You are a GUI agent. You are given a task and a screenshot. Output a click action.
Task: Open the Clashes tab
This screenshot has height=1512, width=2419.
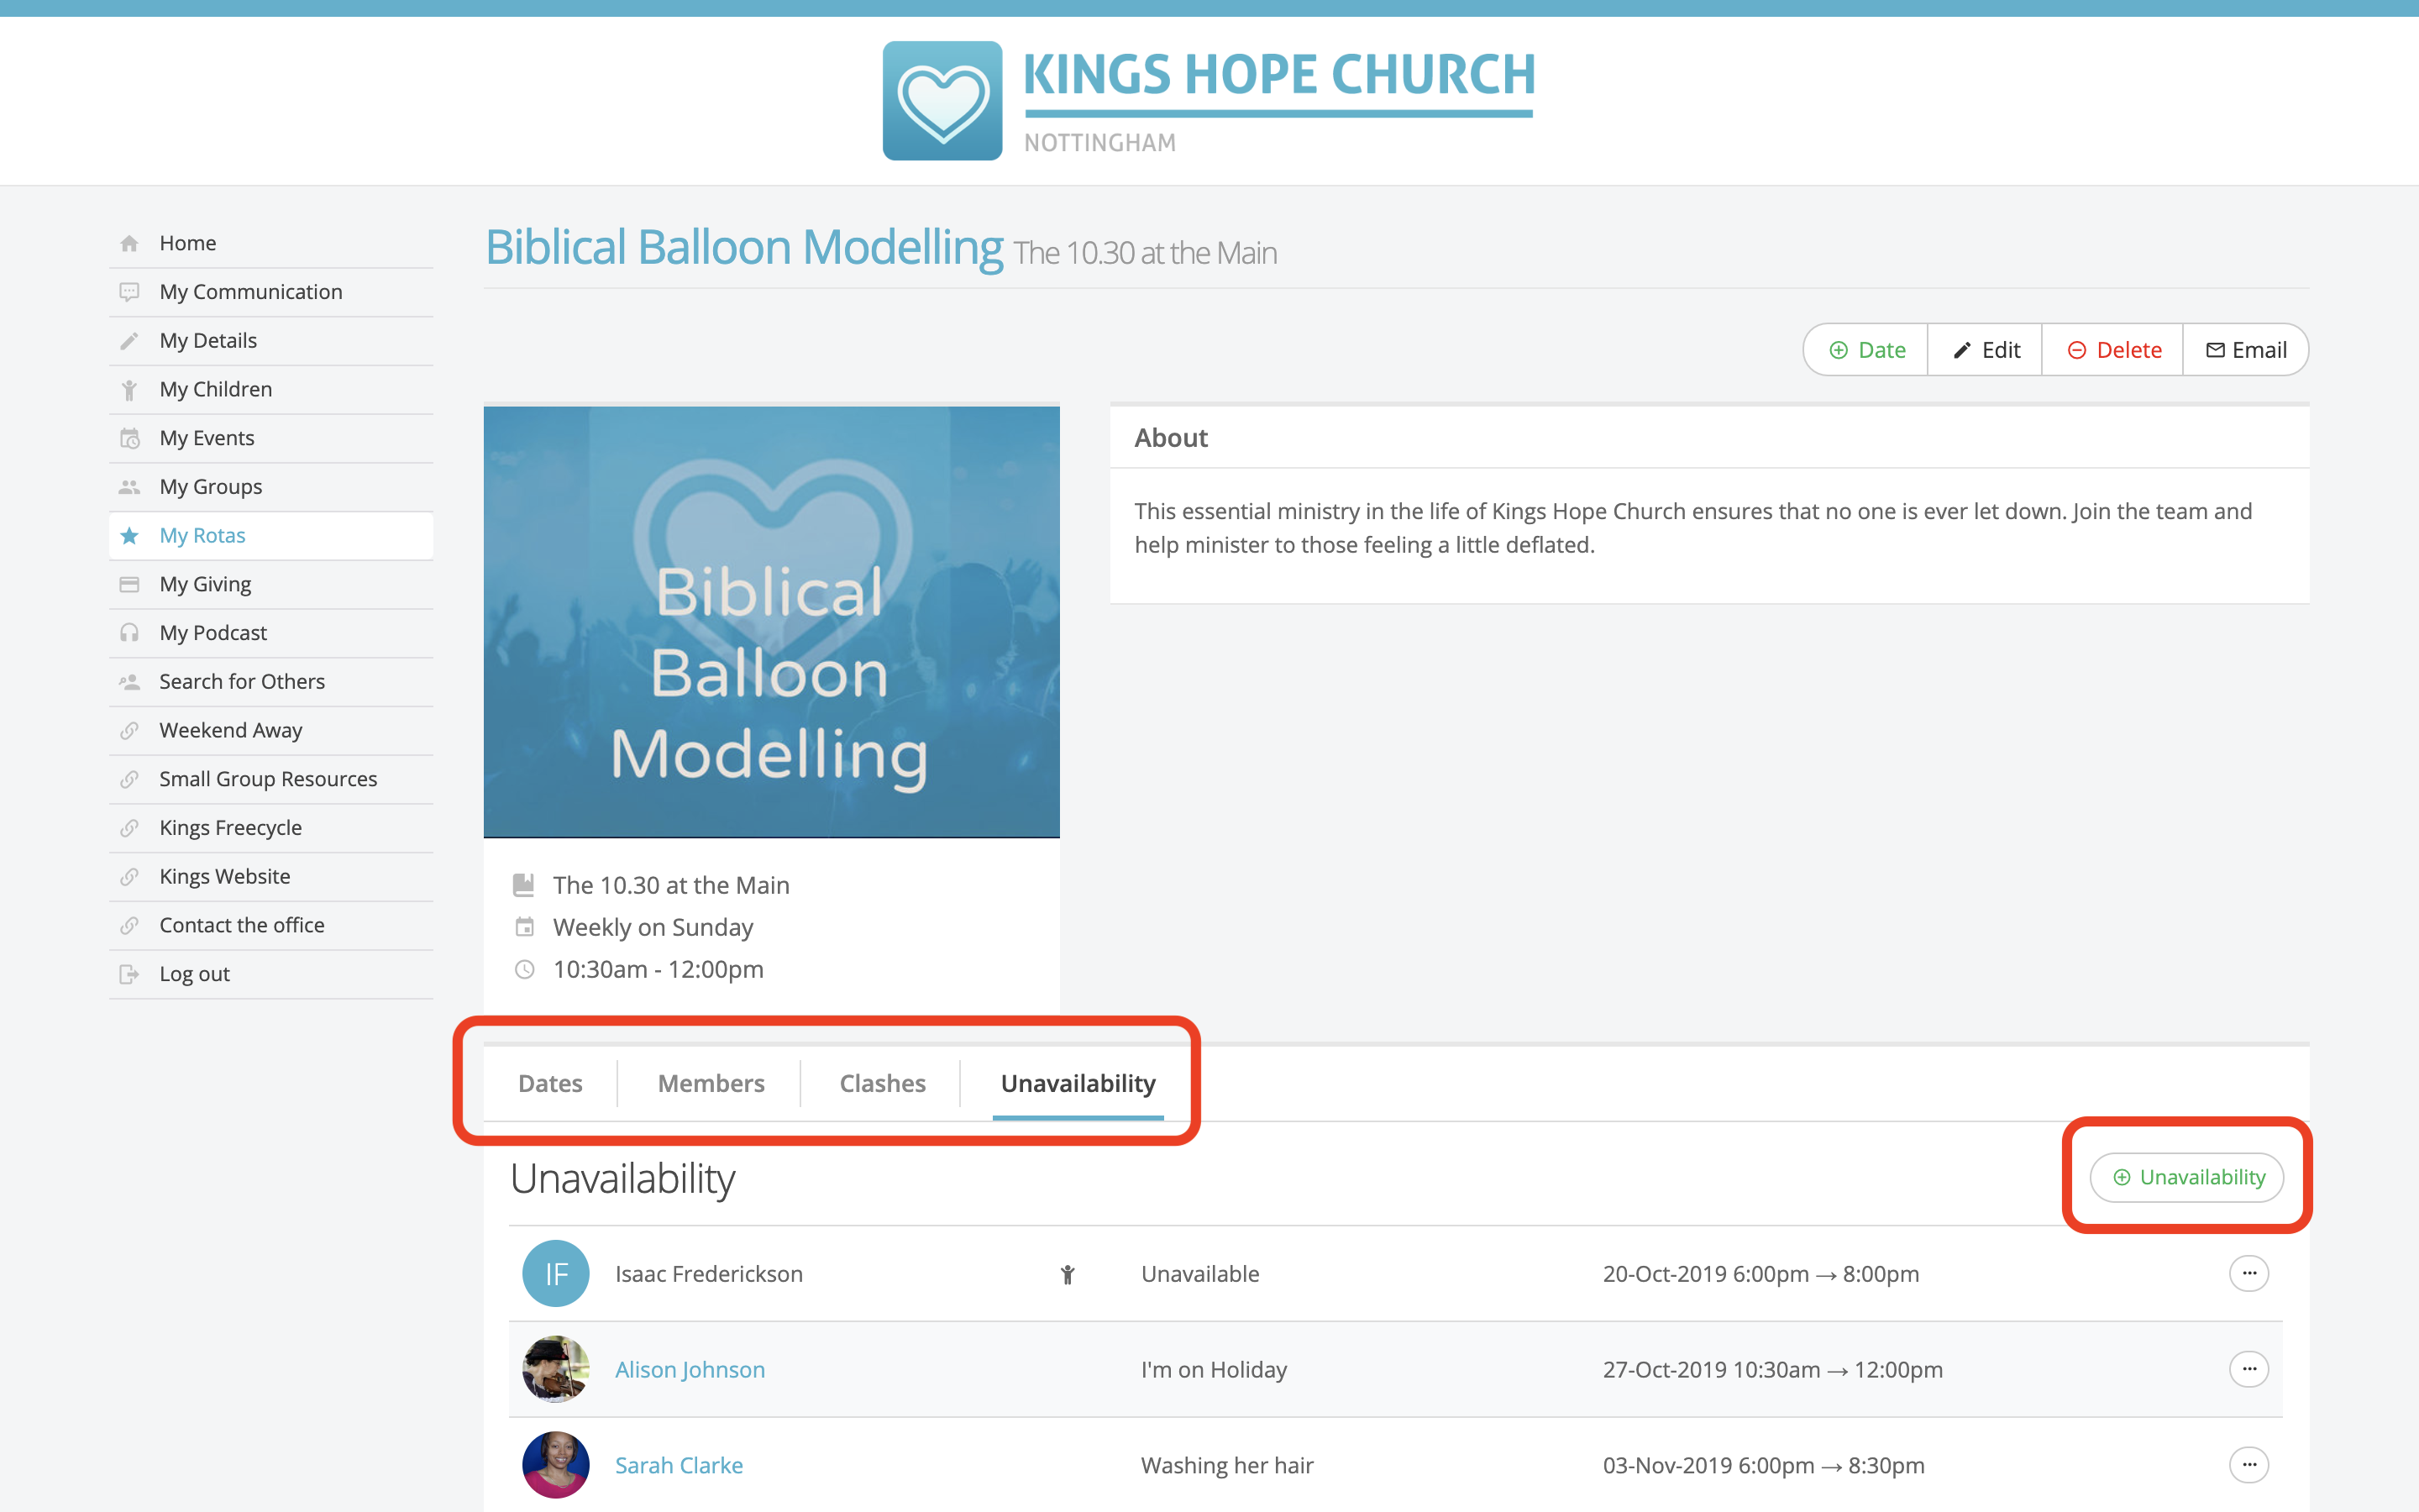882,1083
